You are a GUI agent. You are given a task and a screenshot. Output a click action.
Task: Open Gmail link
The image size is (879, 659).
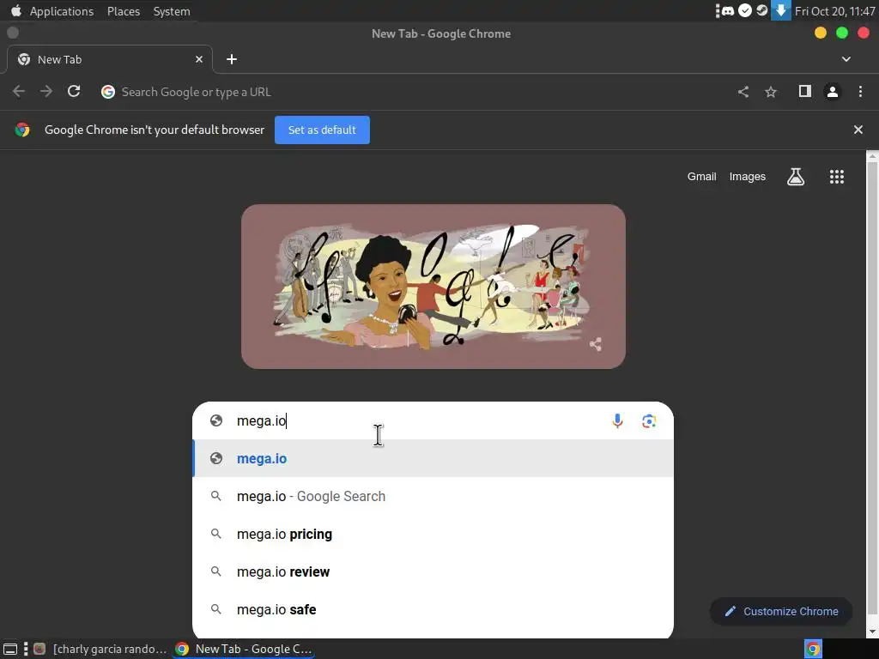702,177
